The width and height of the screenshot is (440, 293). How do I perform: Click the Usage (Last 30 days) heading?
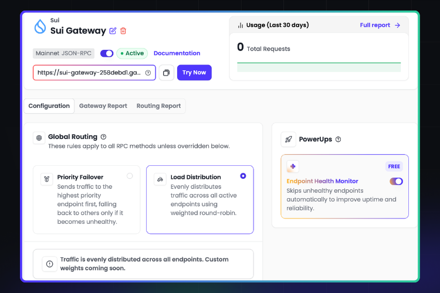277,25
